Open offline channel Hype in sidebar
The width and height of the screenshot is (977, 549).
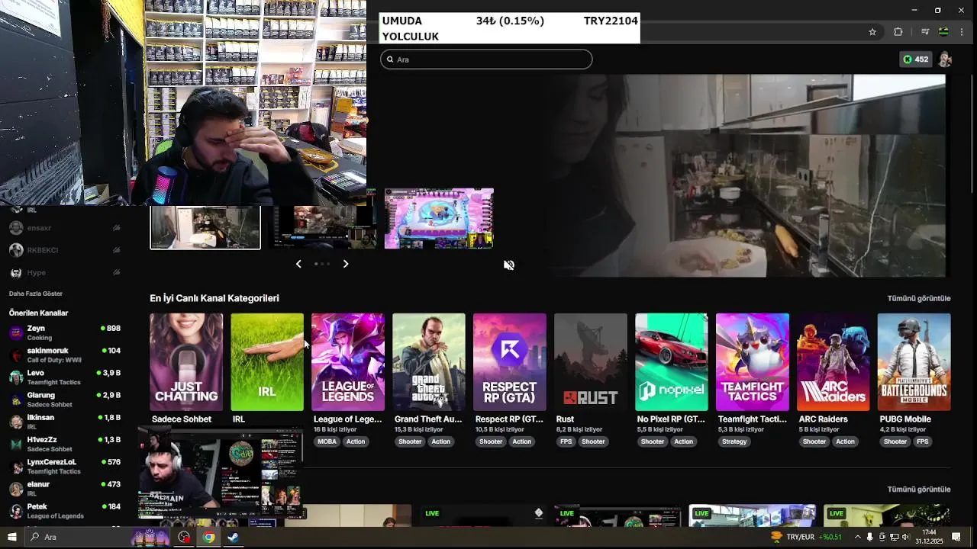(x=65, y=272)
